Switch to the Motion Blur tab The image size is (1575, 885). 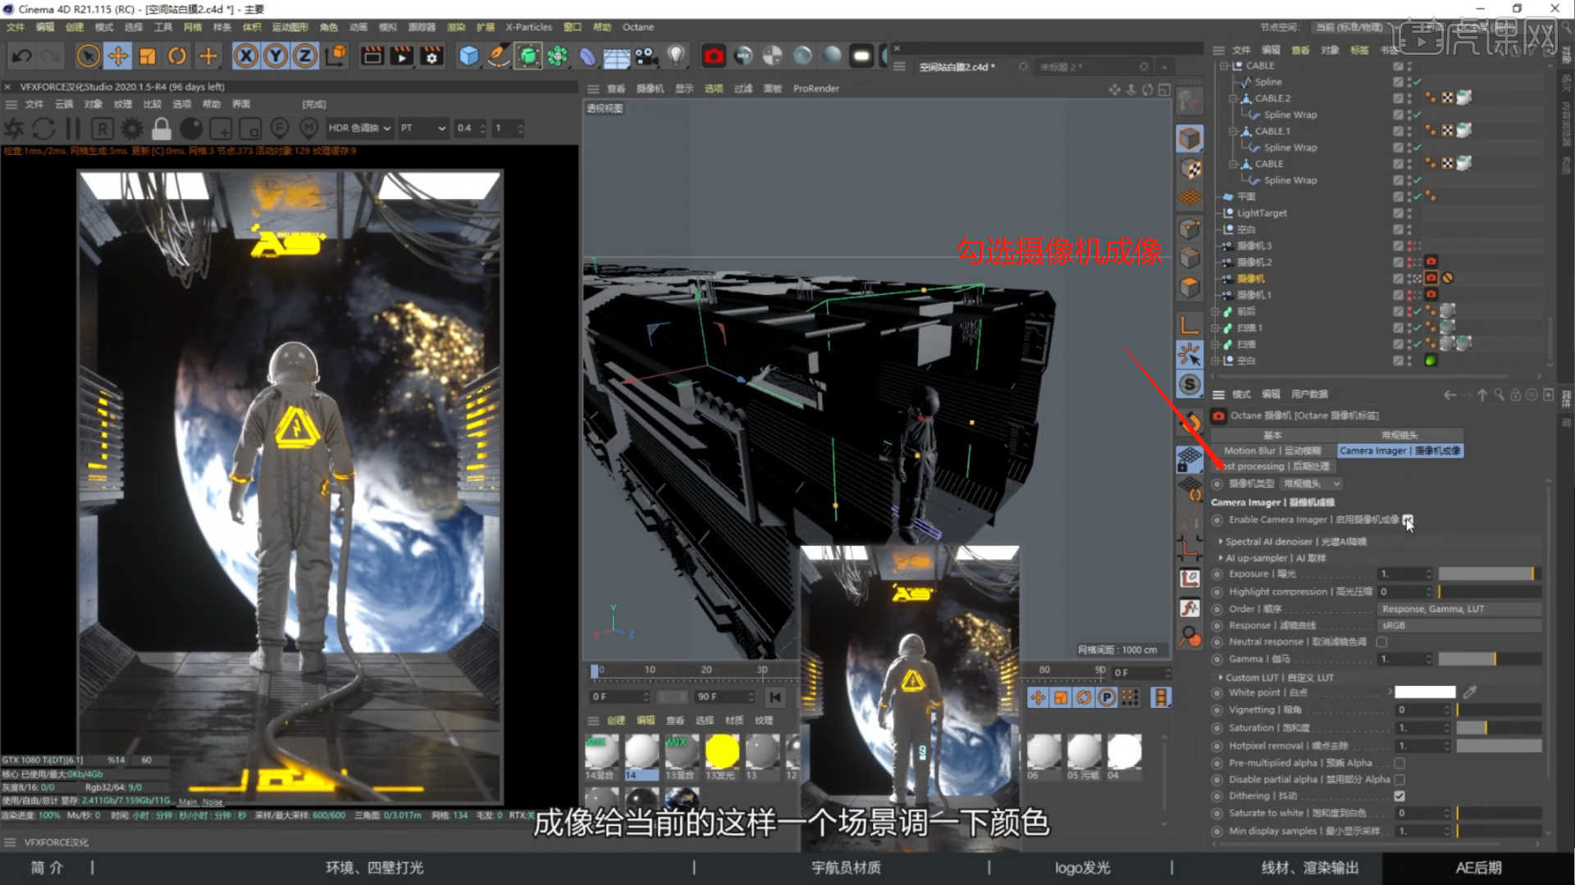(1271, 451)
